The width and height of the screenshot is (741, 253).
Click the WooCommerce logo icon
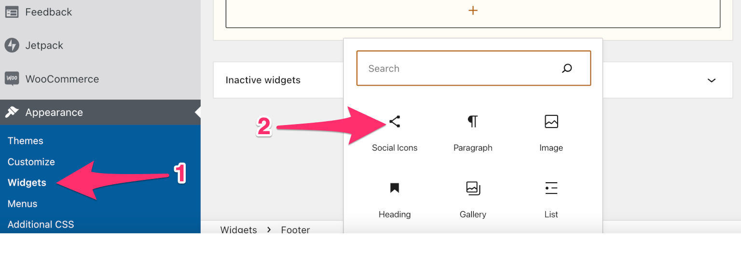12,78
